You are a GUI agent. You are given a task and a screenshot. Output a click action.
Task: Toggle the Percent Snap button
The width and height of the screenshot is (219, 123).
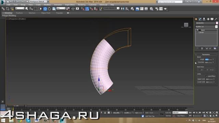[91, 9]
